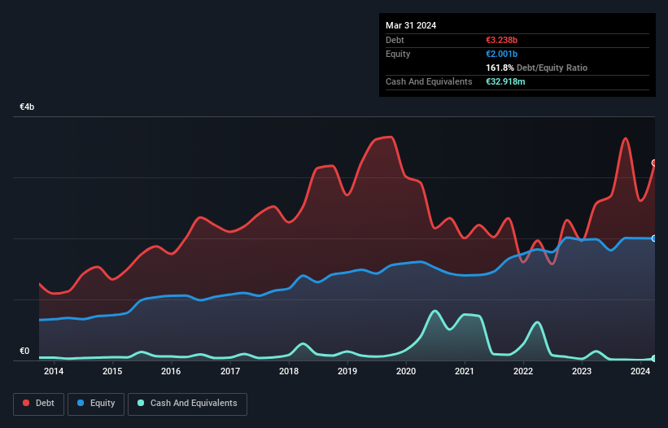
Task: Click the blue Equity endpoint marker
Action: (654, 238)
